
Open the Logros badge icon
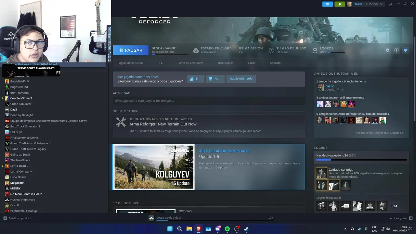click(x=315, y=50)
